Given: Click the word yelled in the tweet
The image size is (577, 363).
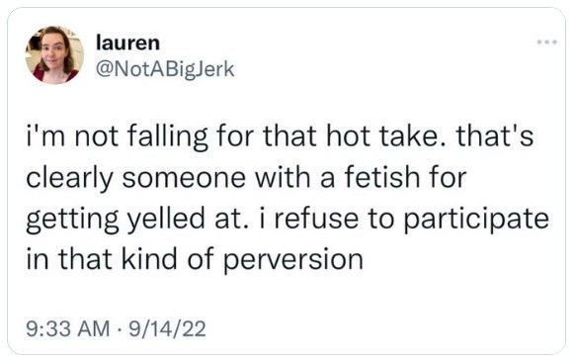Looking at the screenshot, I should click(166, 220).
